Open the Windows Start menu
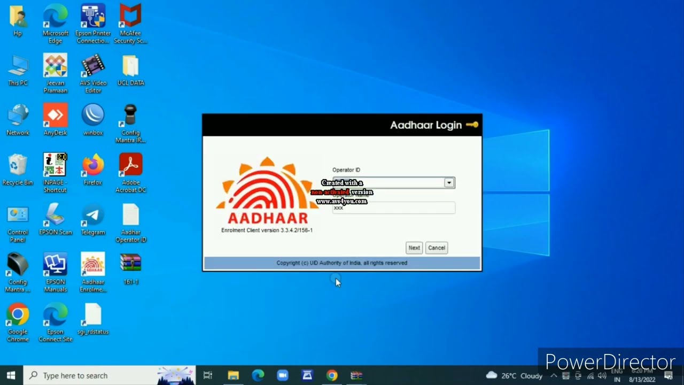Screen dimensions: 684x385 point(11,375)
